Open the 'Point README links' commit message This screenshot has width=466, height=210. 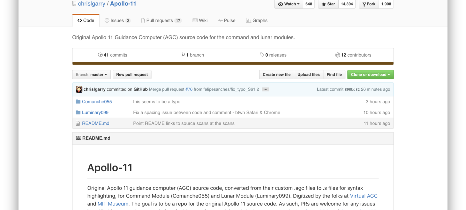pos(184,123)
